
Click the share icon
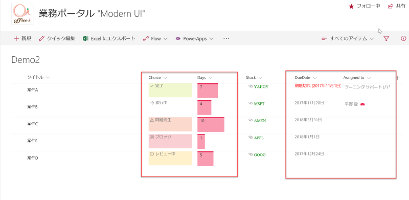coord(391,6)
